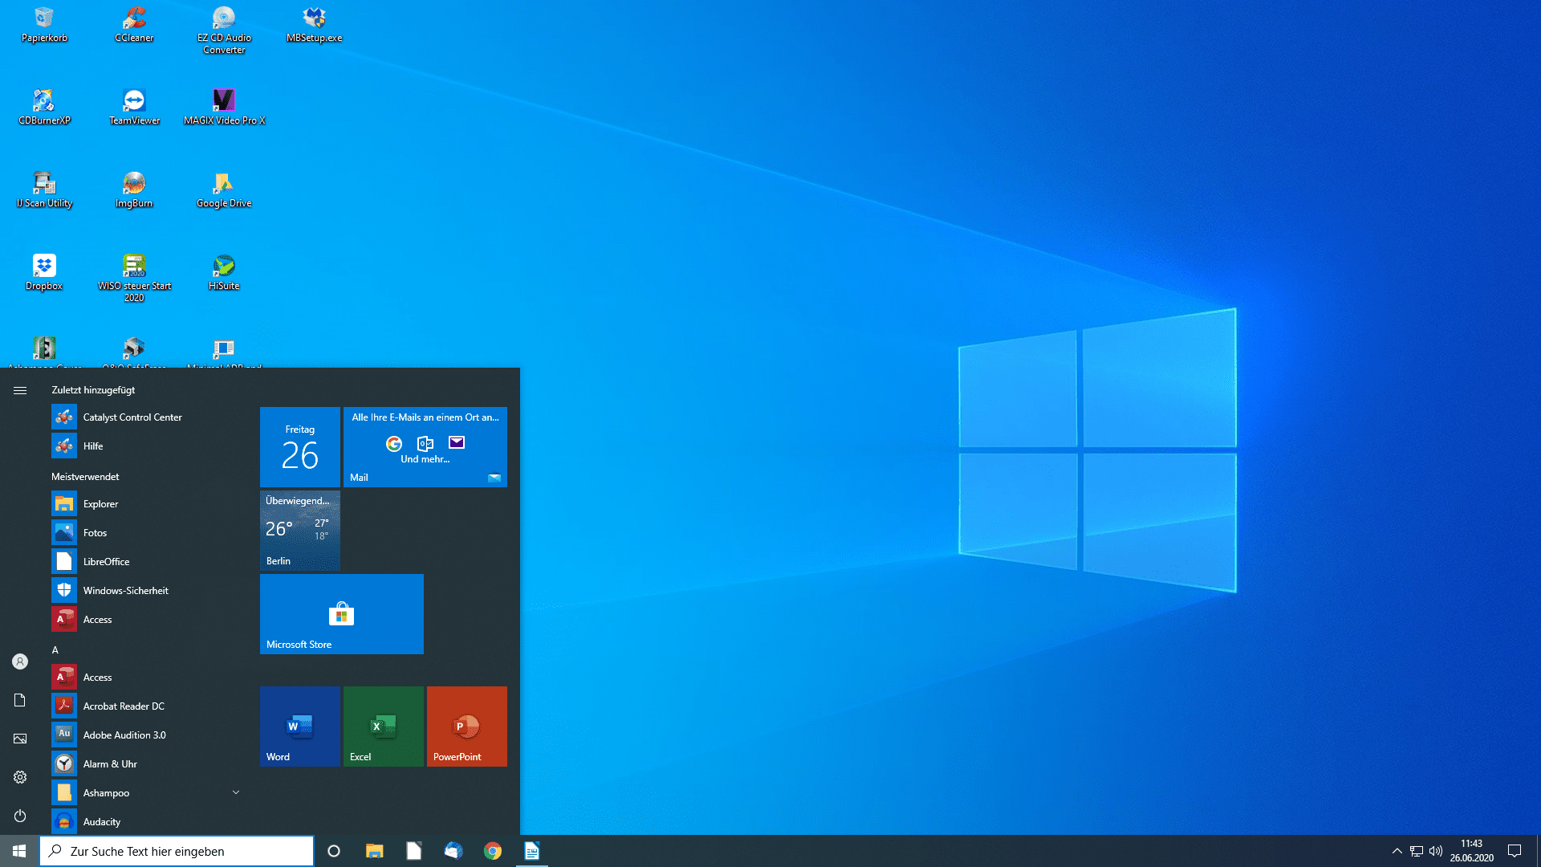
Task: Open the notification center icon
Action: point(1515,851)
